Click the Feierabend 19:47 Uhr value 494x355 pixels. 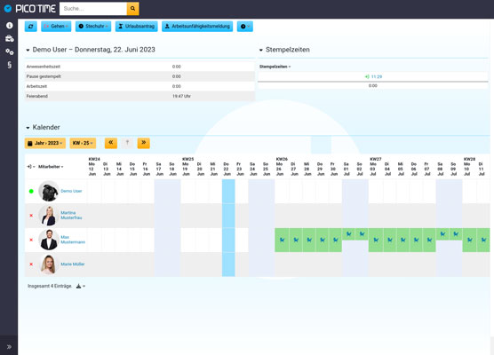(x=181, y=96)
